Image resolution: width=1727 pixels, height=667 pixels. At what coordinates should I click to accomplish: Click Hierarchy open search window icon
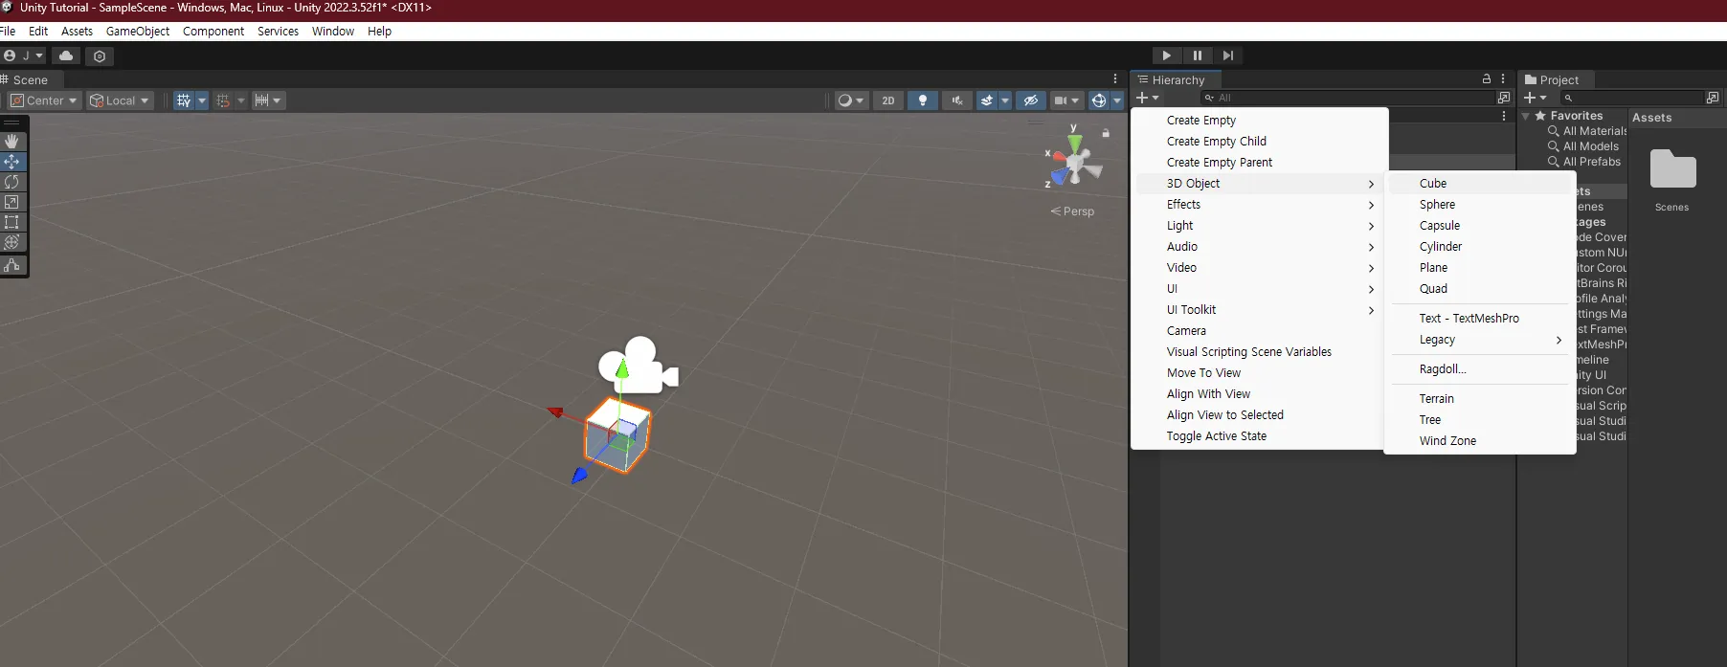pos(1504,98)
